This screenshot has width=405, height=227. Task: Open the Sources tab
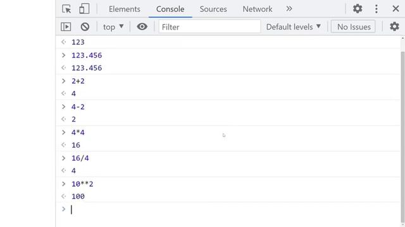click(x=213, y=9)
